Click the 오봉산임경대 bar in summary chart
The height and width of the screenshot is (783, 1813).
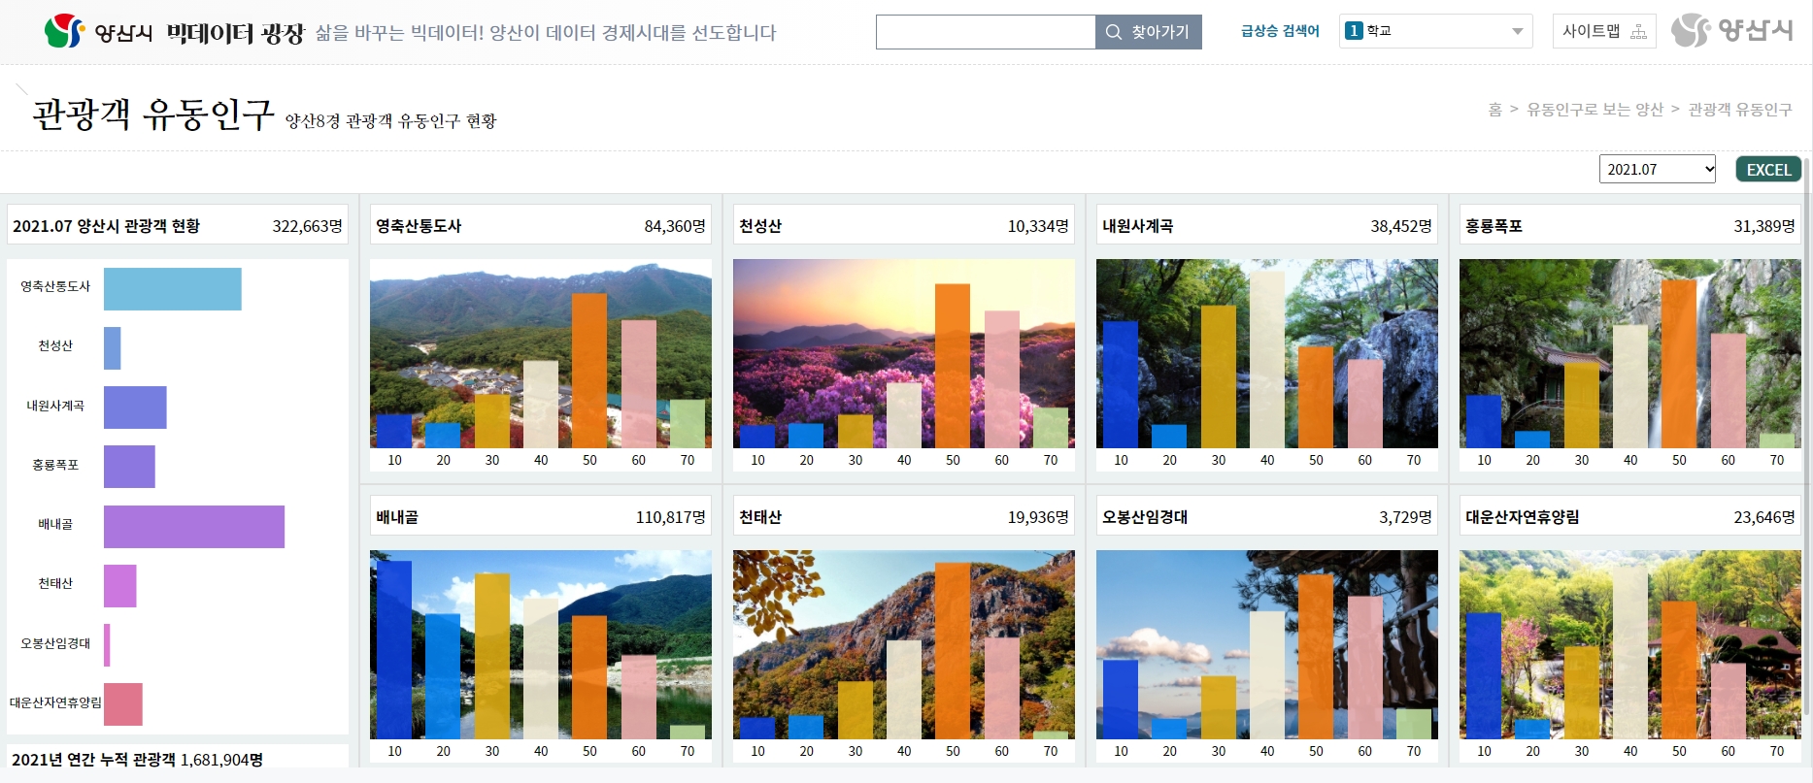pos(107,645)
